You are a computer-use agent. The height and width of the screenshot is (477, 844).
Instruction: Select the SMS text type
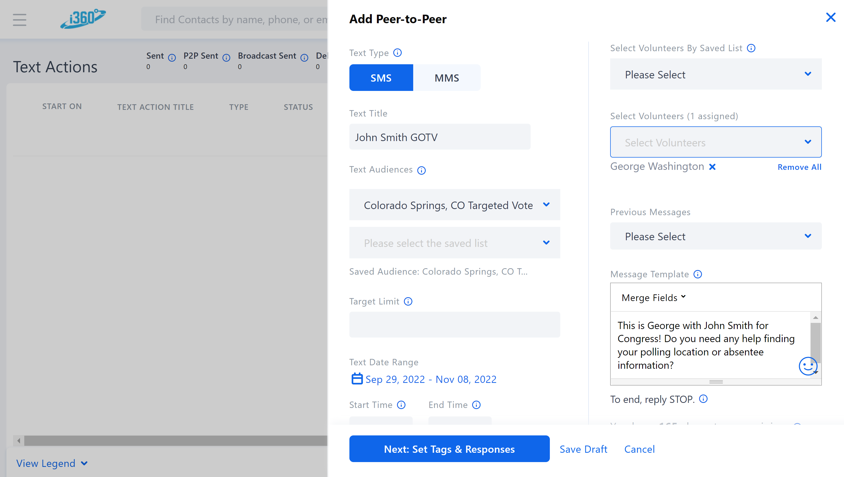(381, 78)
